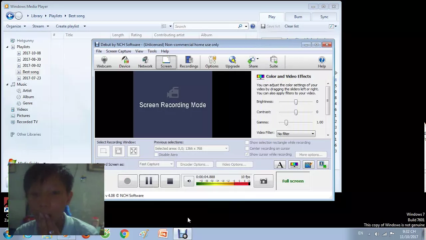Toggle Show selection rectangle while recording
The height and width of the screenshot is (240, 426).
pyautogui.click(x=247, y=142)
